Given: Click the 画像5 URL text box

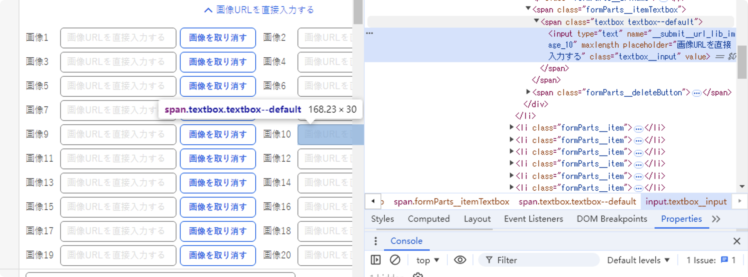Looking at the screenshot, I should (x=118, y=86).
